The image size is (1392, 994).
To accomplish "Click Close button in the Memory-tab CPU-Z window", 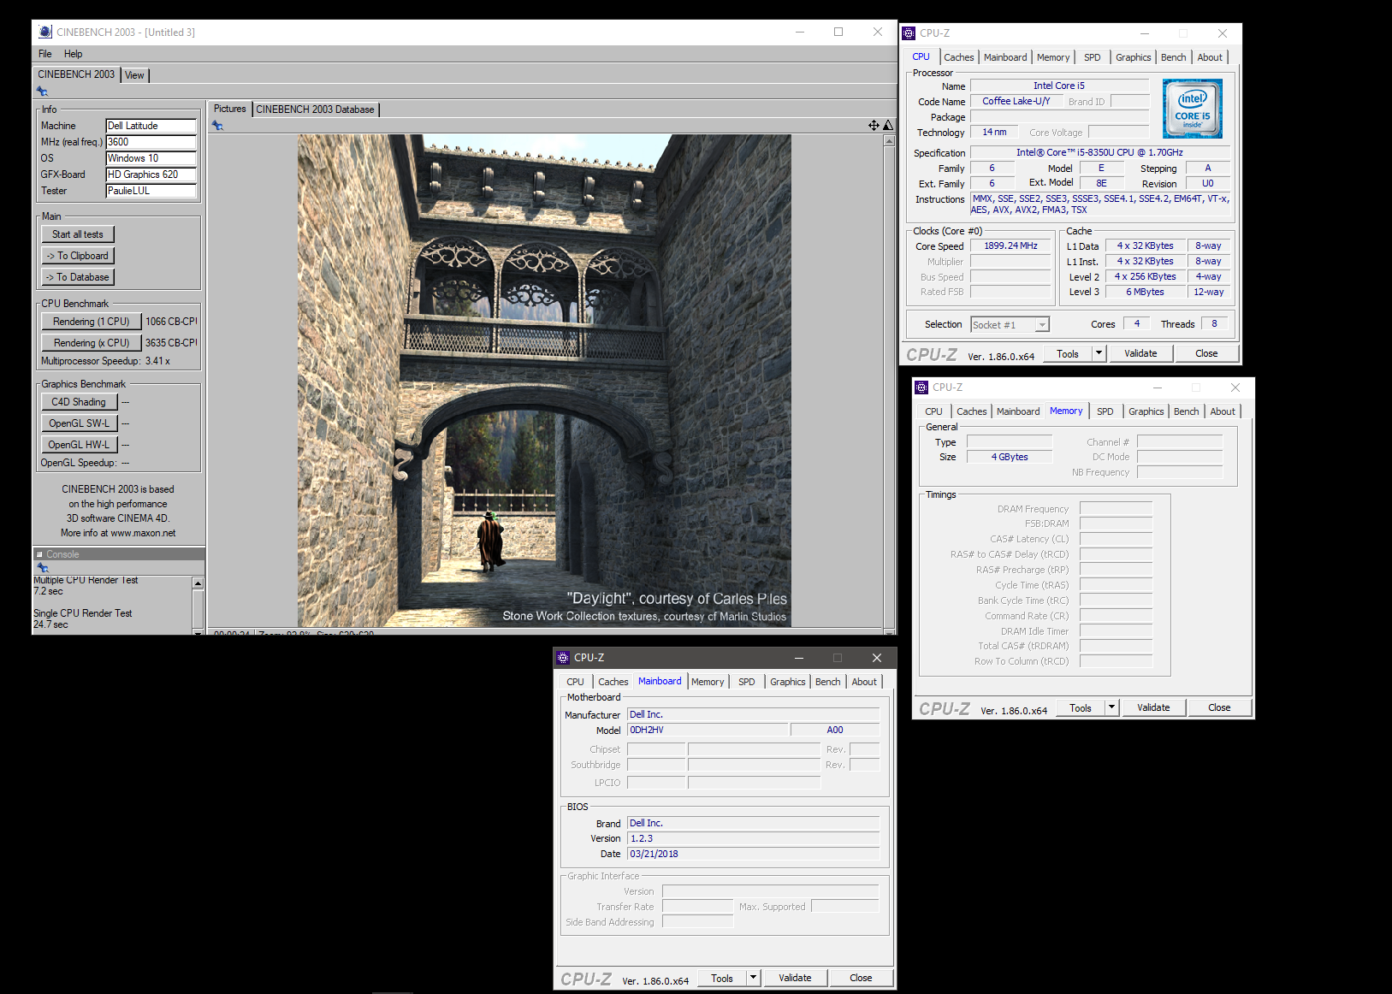I will click(1219, 707).
